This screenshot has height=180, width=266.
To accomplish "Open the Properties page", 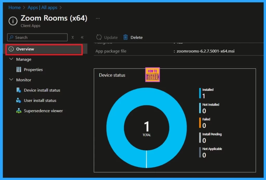I will point(33,70).
